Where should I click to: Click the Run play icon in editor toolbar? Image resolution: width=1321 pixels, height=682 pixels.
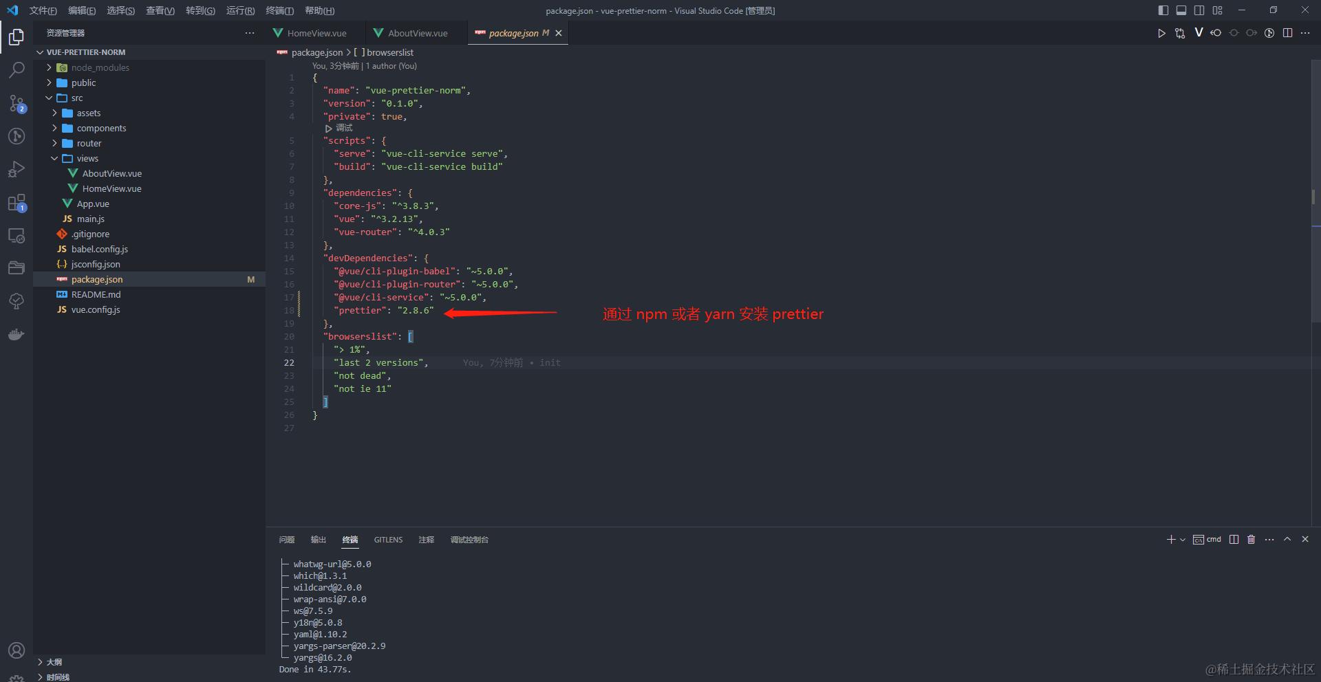coord(1161,33)
